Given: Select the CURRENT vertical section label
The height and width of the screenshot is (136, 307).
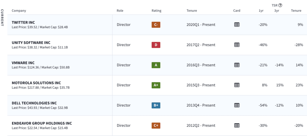Looking at the screenshot, I should (2, 18).
